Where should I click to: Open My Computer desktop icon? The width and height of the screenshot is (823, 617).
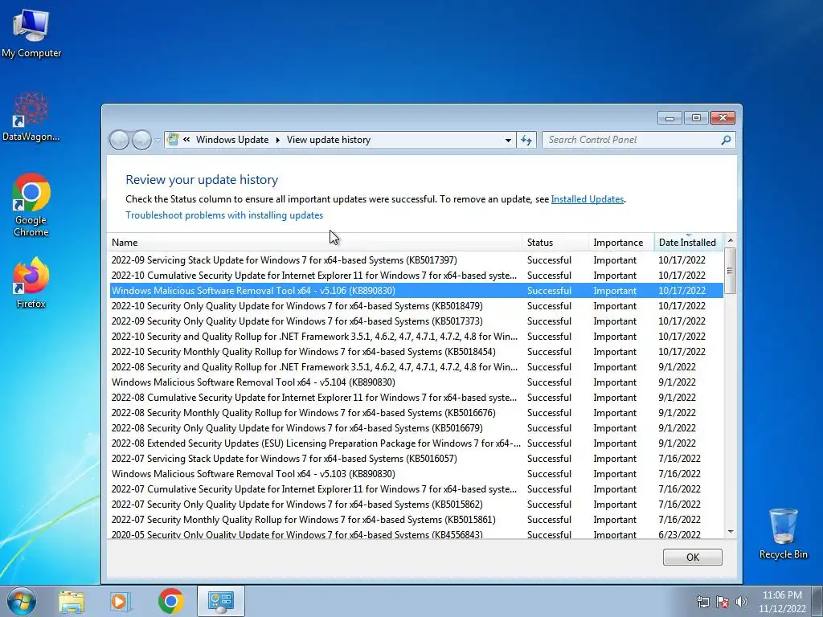click(31, 34)
